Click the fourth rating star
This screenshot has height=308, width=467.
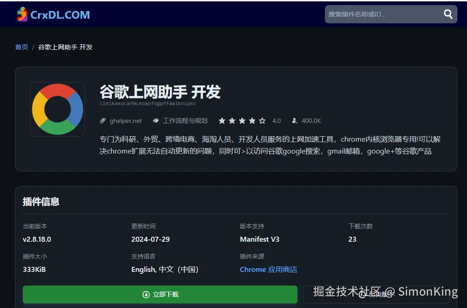[252, 121]
